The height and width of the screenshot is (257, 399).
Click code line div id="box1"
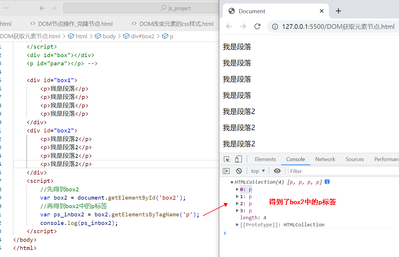click(52, 80)
